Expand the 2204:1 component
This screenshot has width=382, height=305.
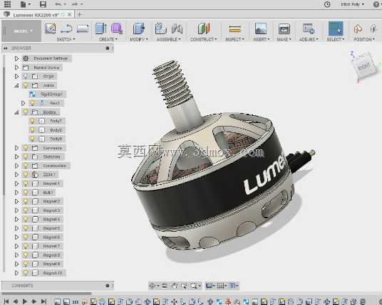(x=16, y=174)
